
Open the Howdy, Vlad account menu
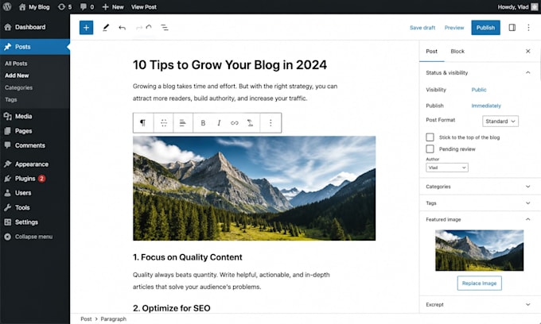(x=518, y=7)
